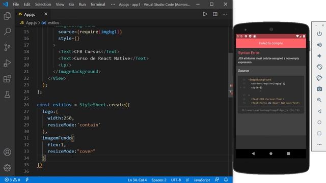Close the App.js editor tab
Screen dimensions: 326x183
(x=46, y=14)
